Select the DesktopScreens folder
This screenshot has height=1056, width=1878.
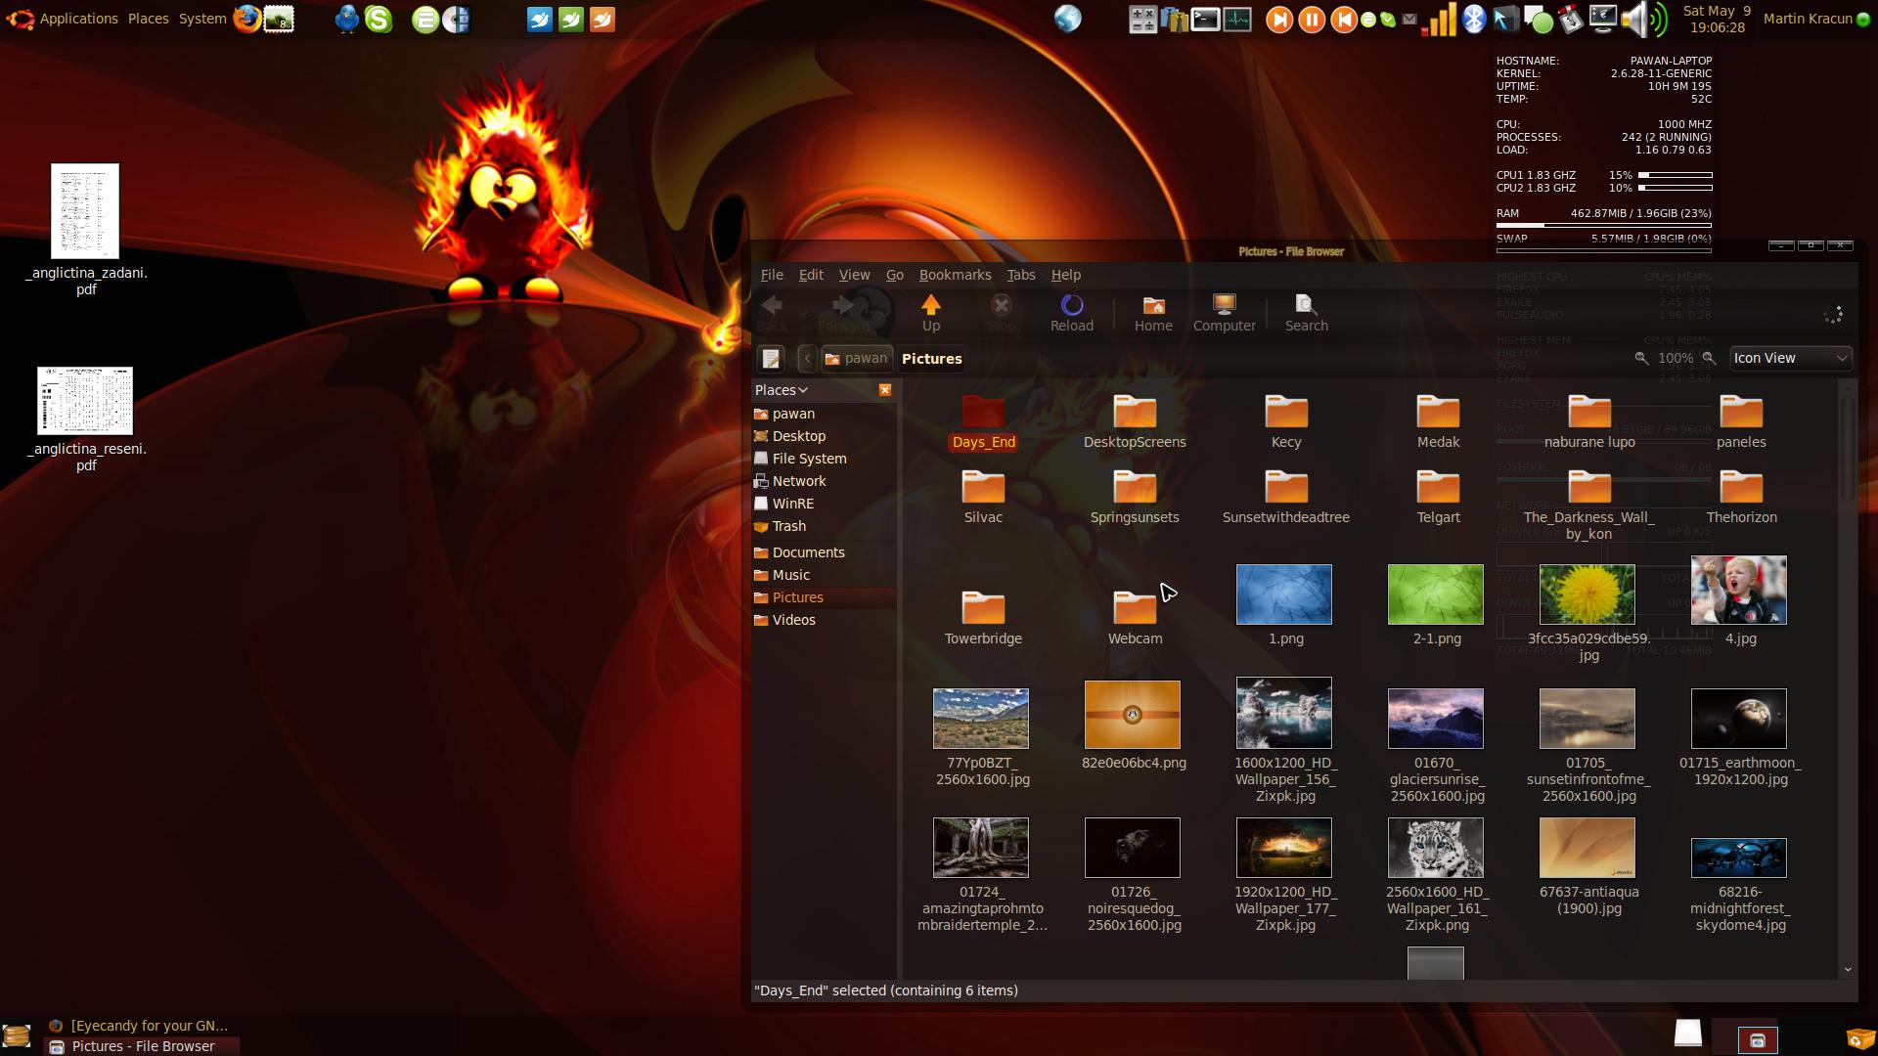pos(1135,421)
